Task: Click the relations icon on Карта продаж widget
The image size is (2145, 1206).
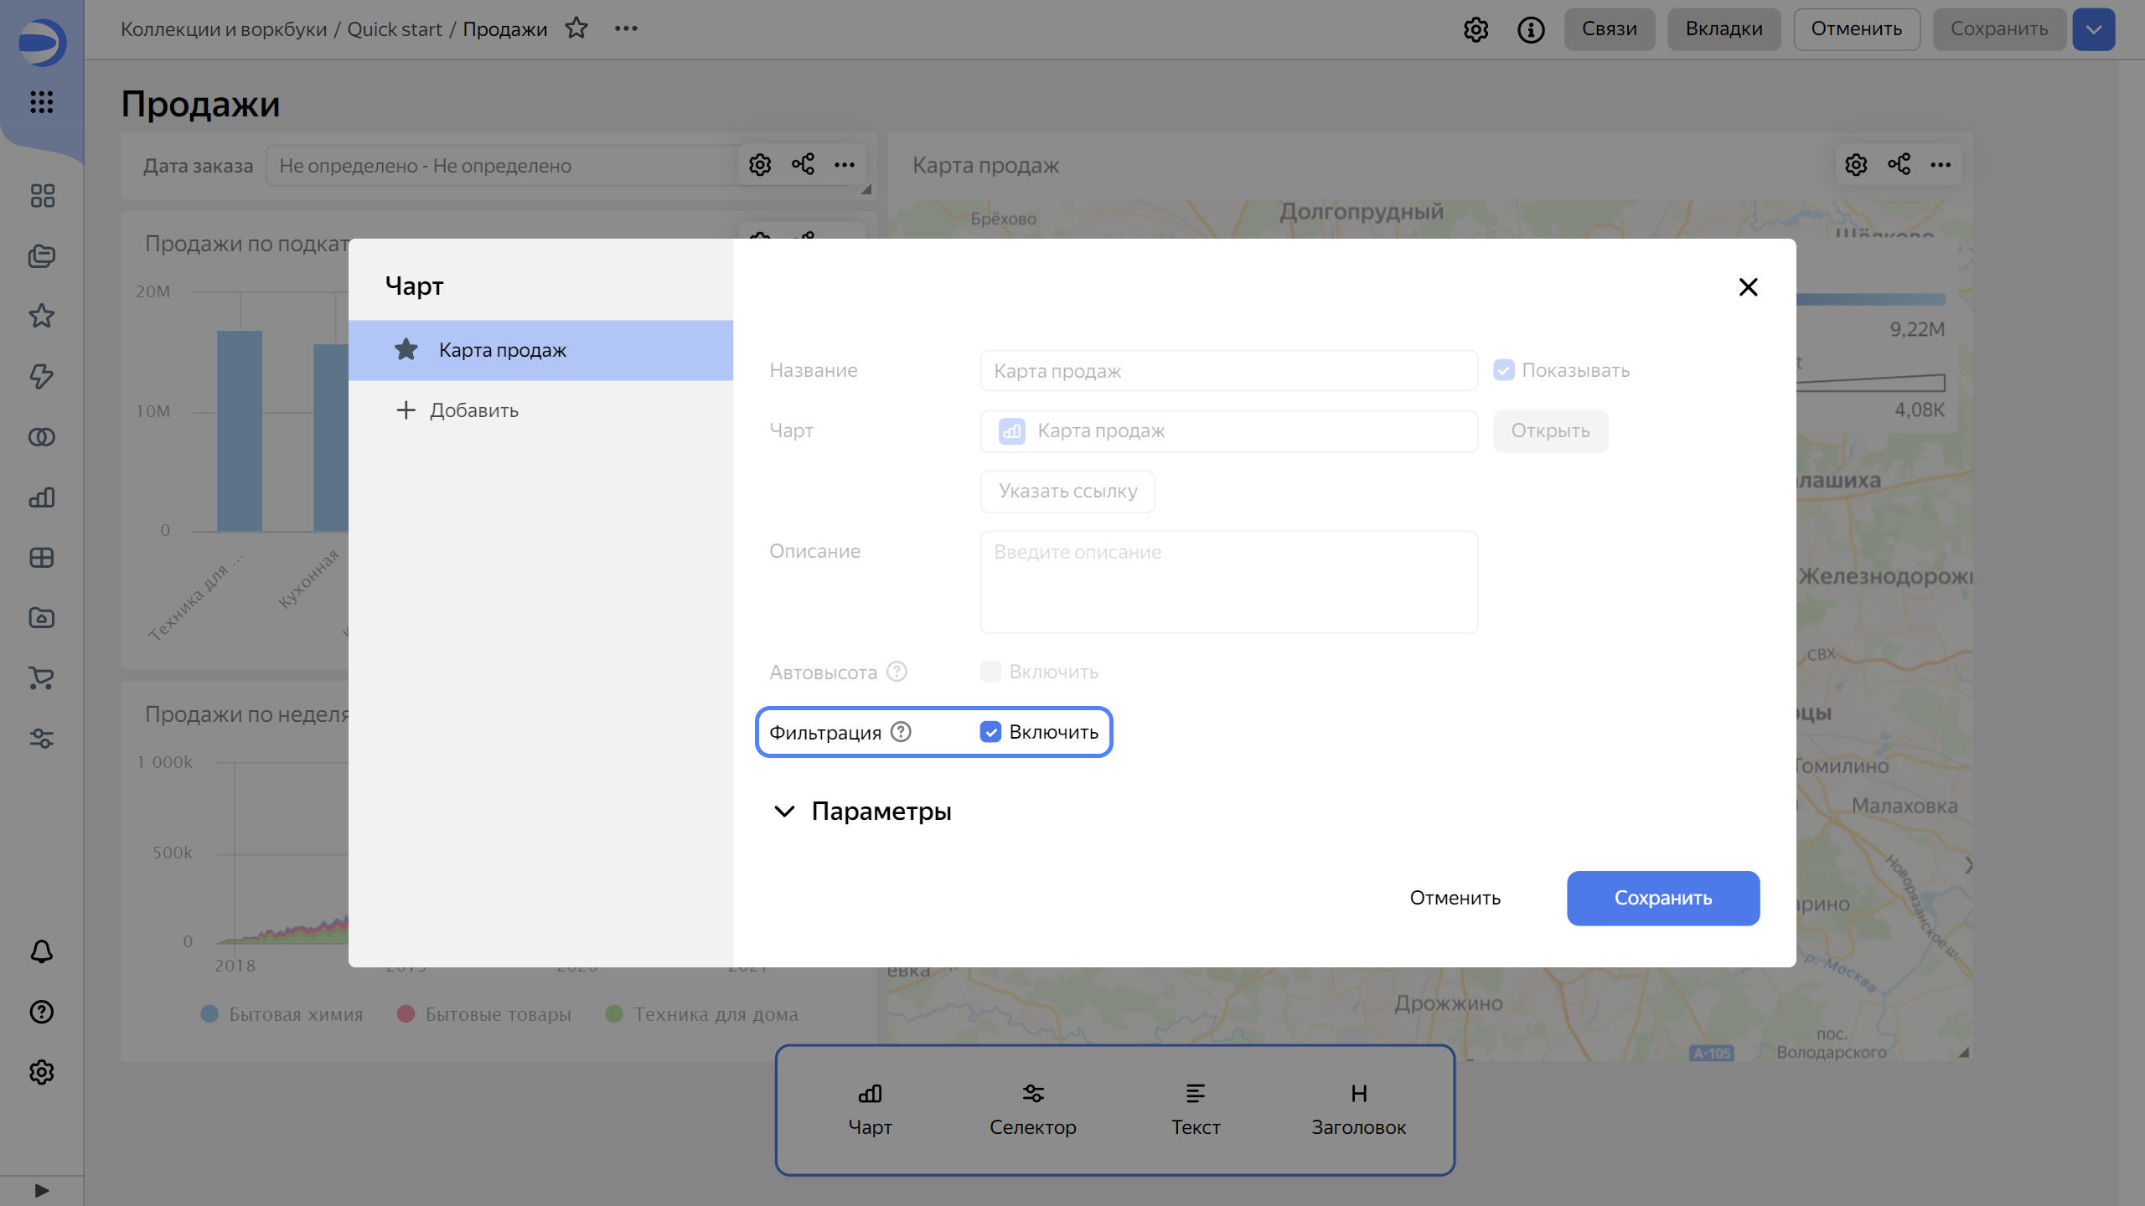Action: coord(1899,164)
